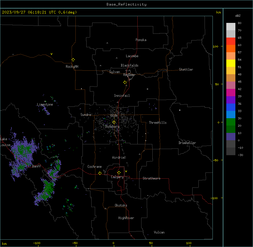The height and width of the screenshot is (247, 253).
Task: Select the RockyMH label
Action: coord(72,67)
